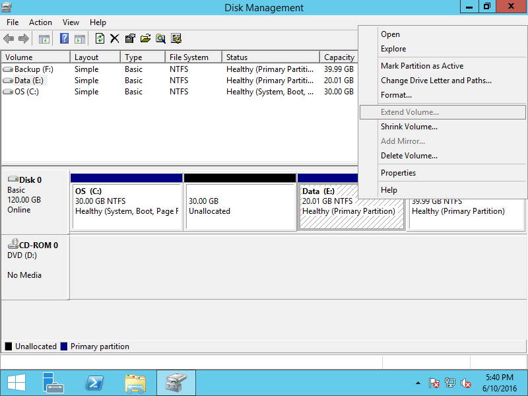Open the Action menu
This screenshot has width=528, height=396.
click(40, 22)
